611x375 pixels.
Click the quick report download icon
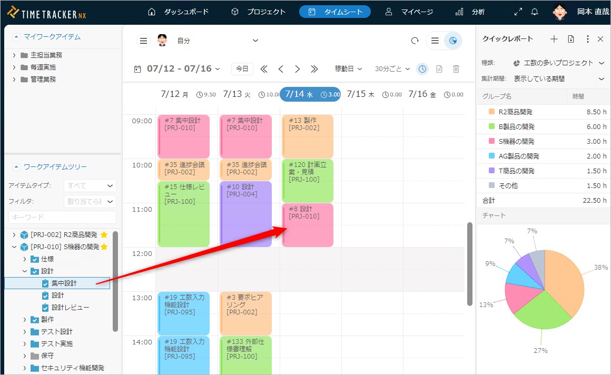pos(571,39)
